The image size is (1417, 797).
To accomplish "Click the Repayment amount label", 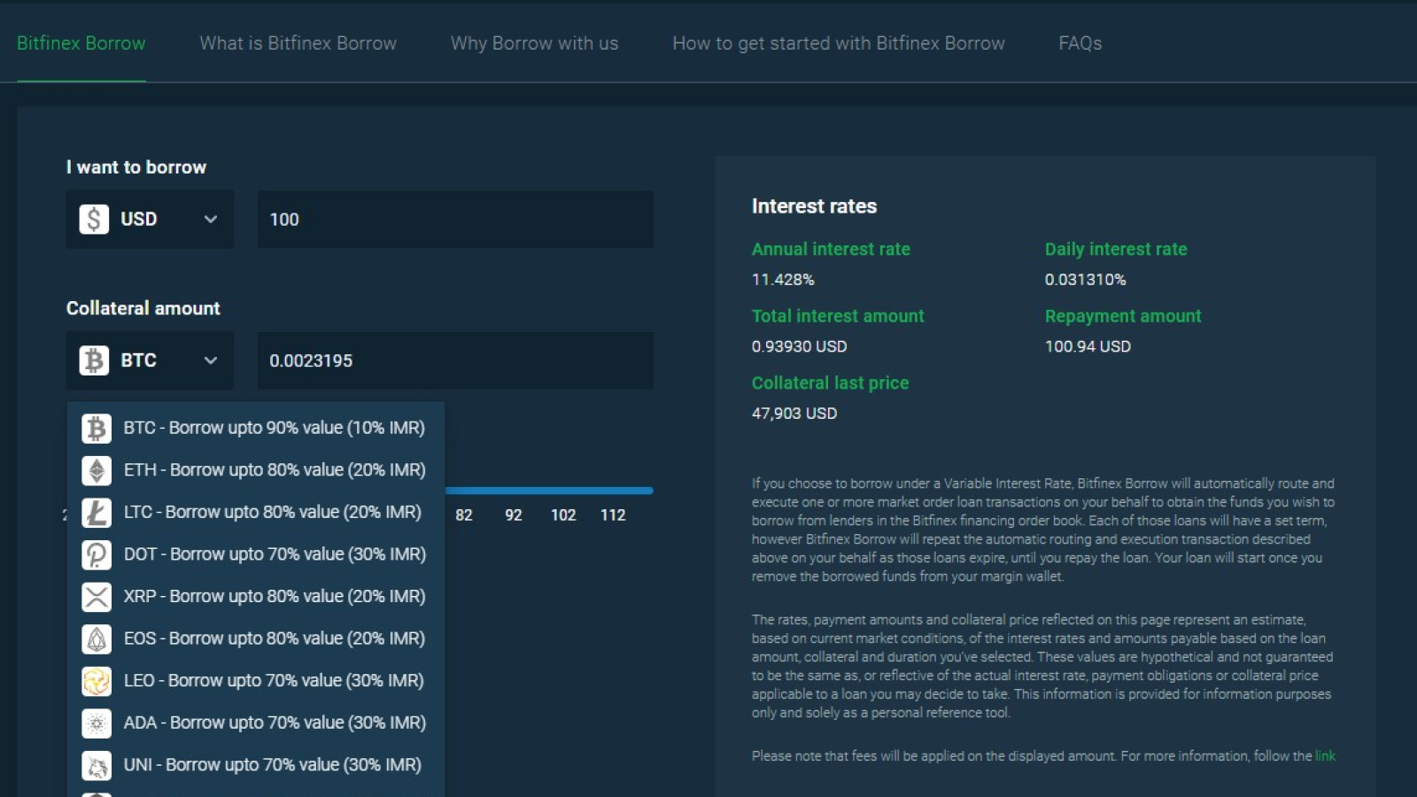I will click(1123, 316).
